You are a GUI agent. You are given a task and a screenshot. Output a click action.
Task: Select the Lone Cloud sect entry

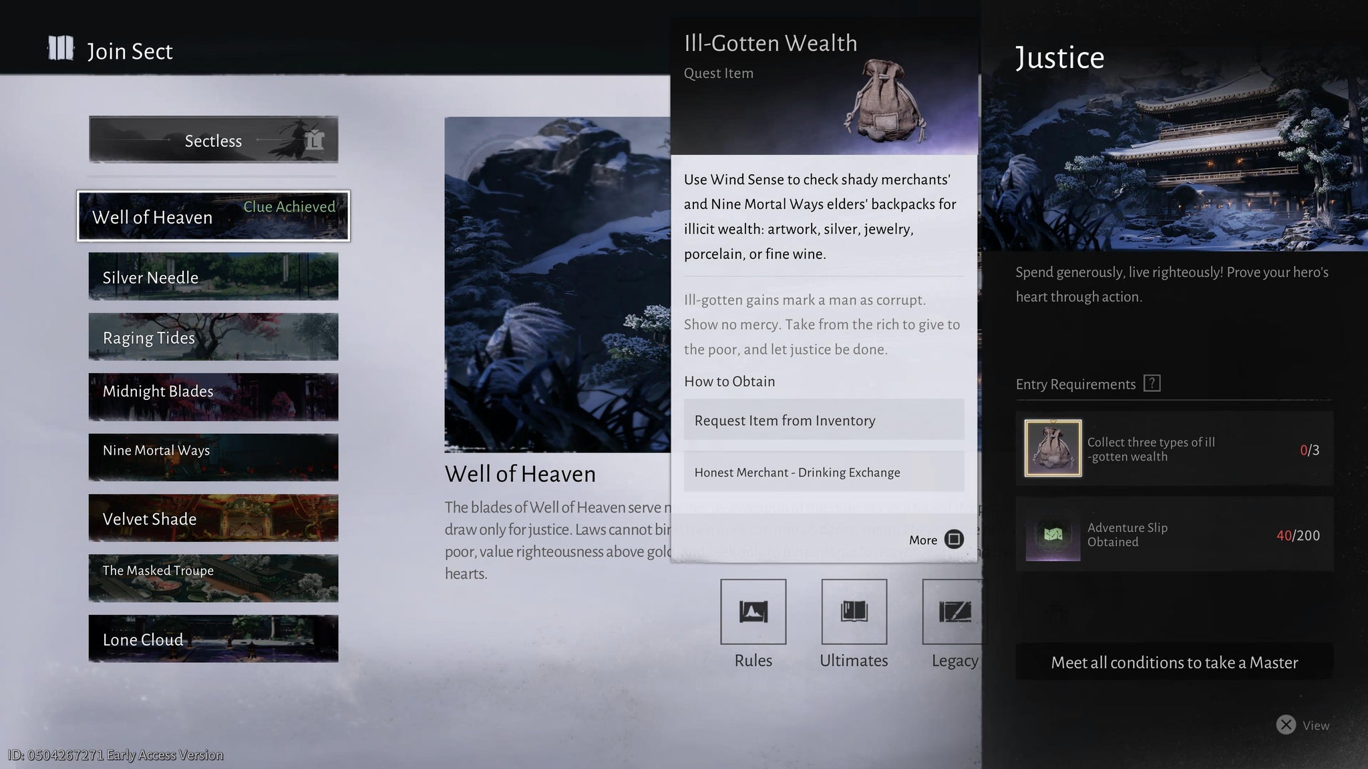212,639
